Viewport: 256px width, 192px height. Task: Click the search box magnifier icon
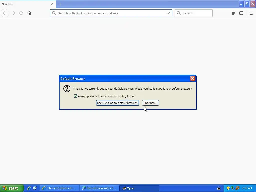click(179, 13)
